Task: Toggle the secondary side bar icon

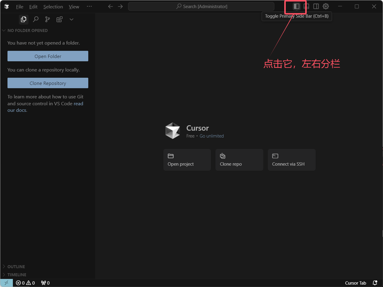Action: 316,6
